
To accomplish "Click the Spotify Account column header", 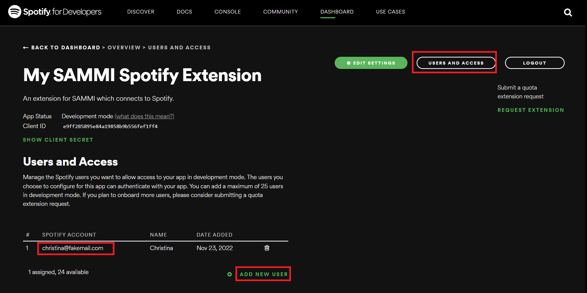I will (69, 235).
